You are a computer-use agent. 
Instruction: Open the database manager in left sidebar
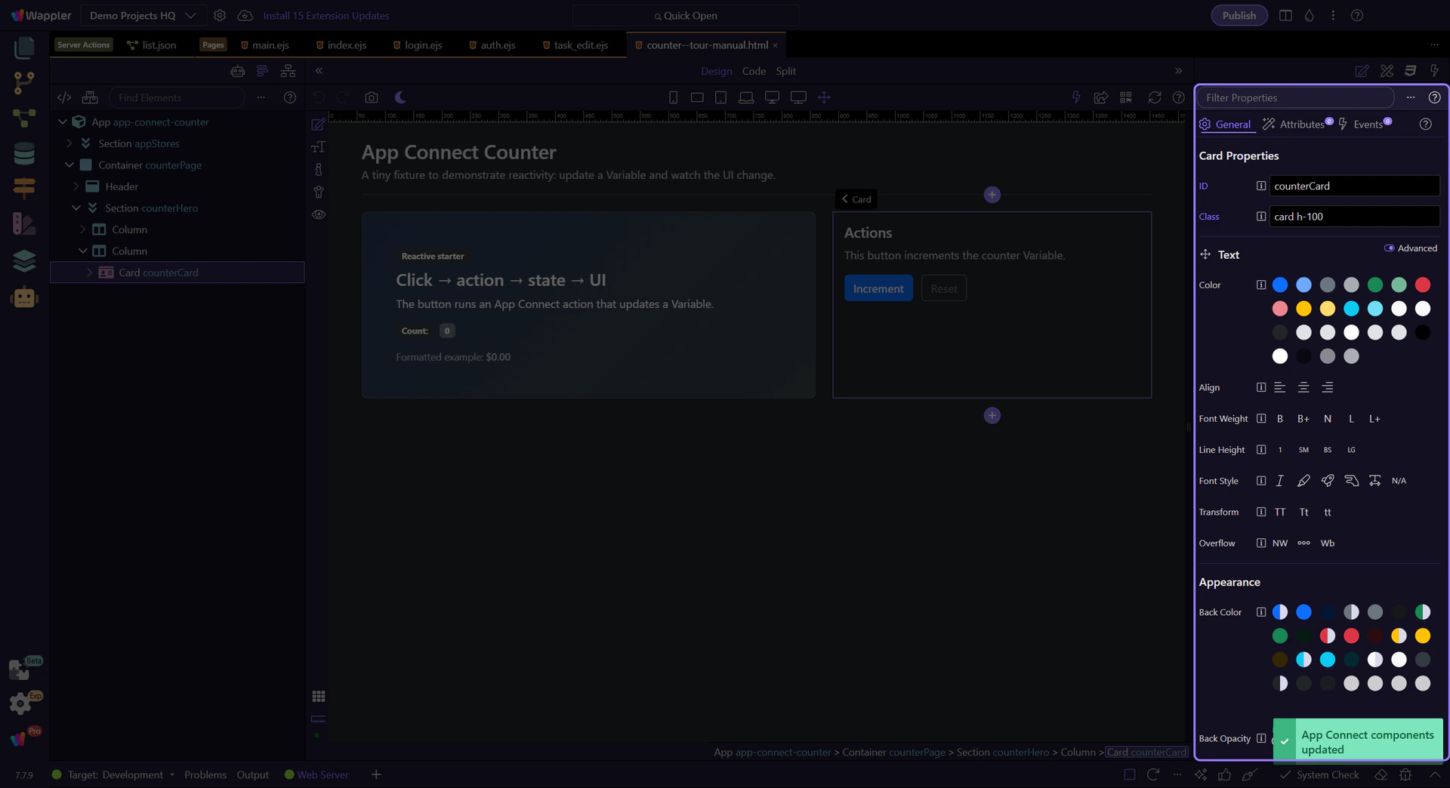point(24,153)
